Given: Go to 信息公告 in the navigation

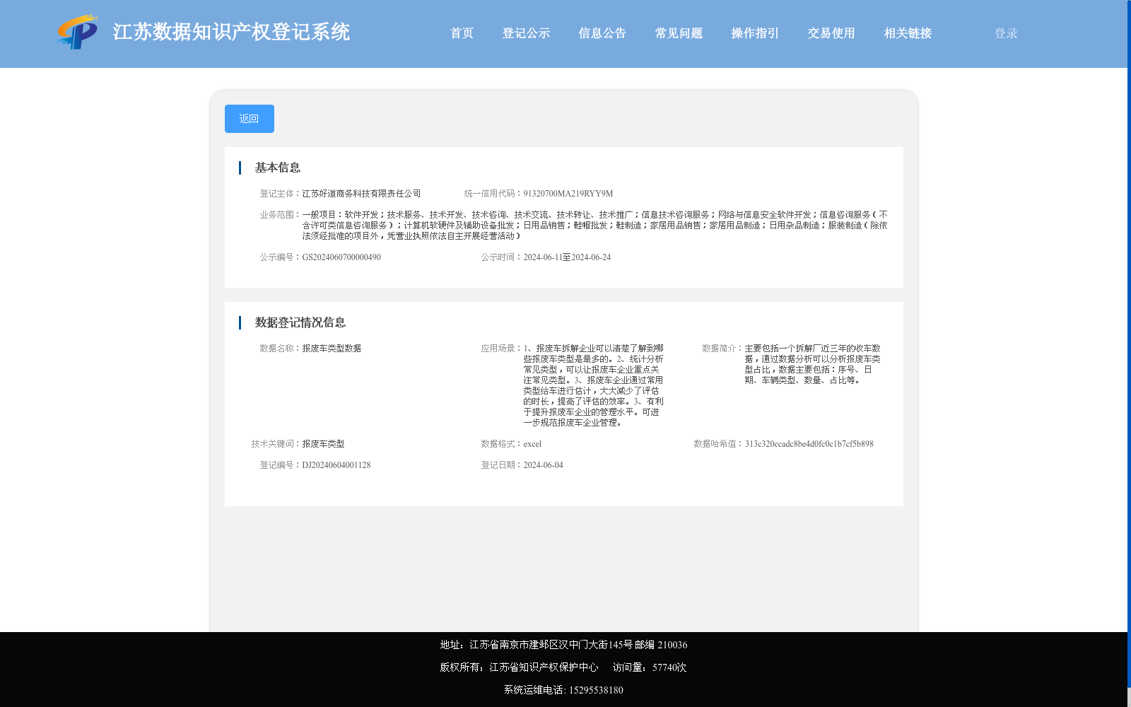Looking at the screenshot, I should [602, 33].
